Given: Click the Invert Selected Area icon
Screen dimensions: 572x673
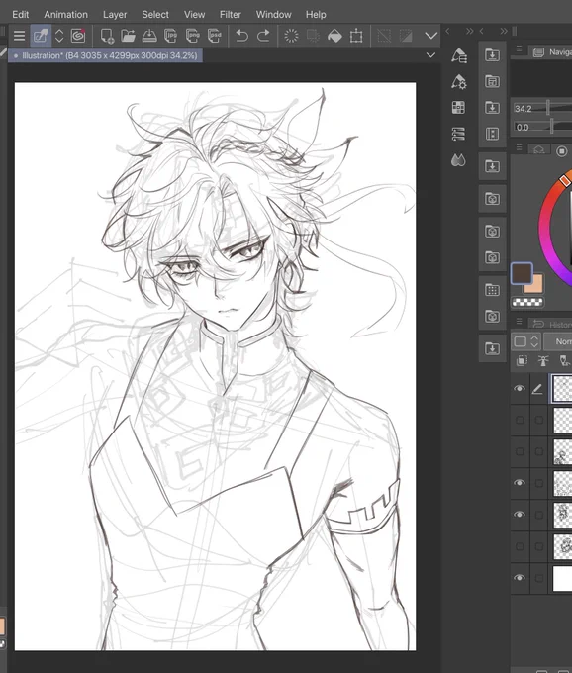Looking at the screenshot, I should pos(406,36).
